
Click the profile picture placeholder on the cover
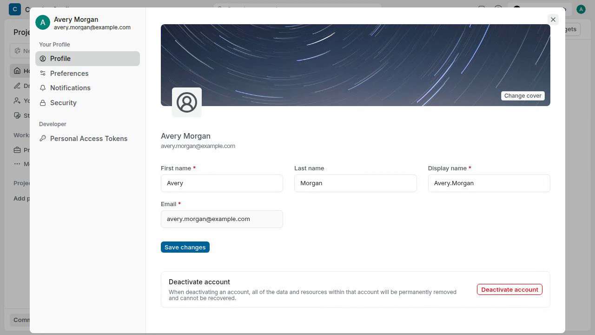(187, 102)
